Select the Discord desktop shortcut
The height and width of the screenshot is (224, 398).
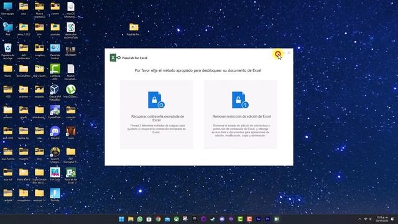[x=55, y=133]
